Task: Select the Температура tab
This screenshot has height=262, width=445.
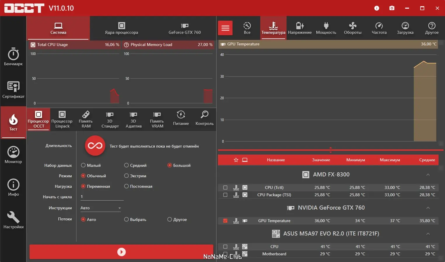Action: tap(273, 28)
